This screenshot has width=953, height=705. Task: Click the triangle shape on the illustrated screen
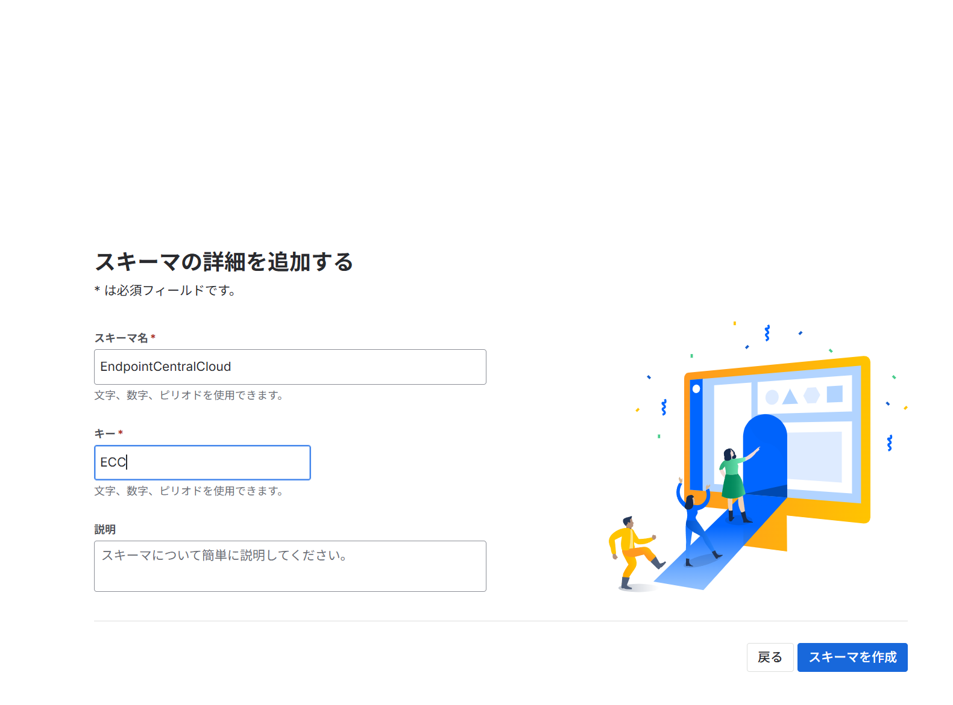pos(790,397)
